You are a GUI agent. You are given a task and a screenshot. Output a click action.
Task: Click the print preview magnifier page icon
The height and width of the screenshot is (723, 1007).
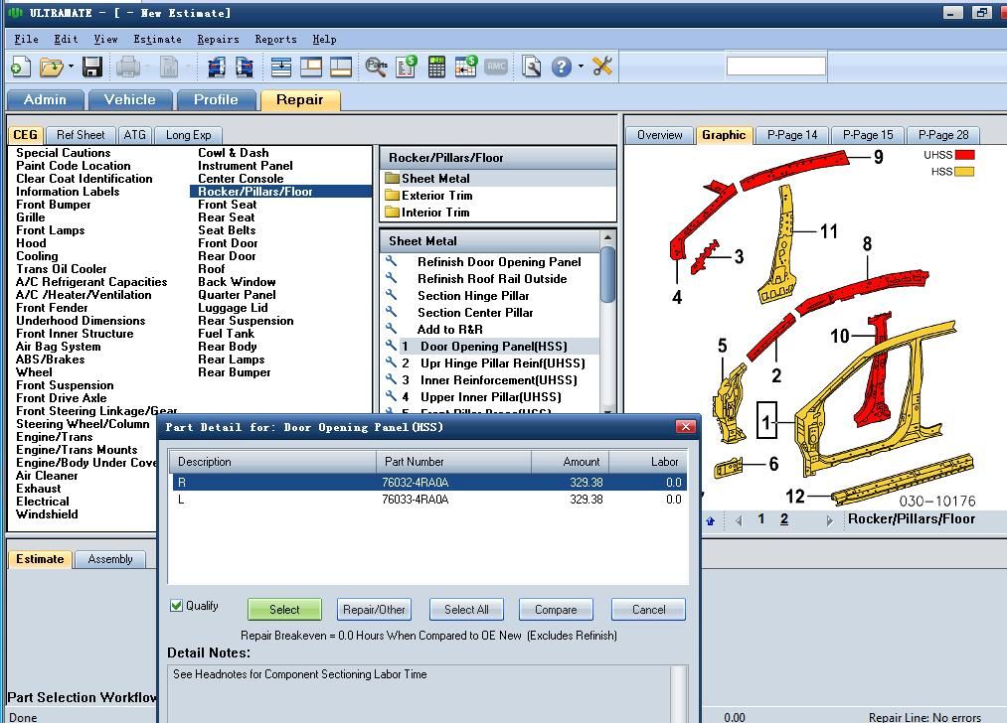[x=532, y=67]
